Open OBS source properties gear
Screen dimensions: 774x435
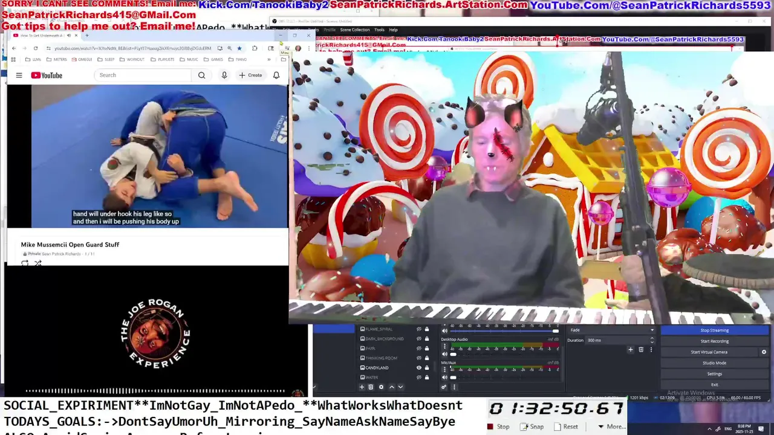point(381,387)
